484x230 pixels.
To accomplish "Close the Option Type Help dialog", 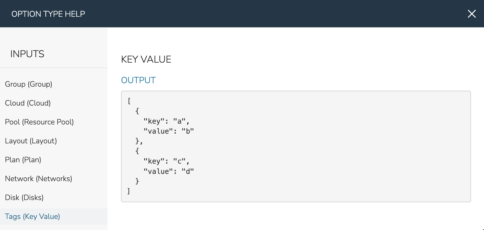I will coord(472,14).
